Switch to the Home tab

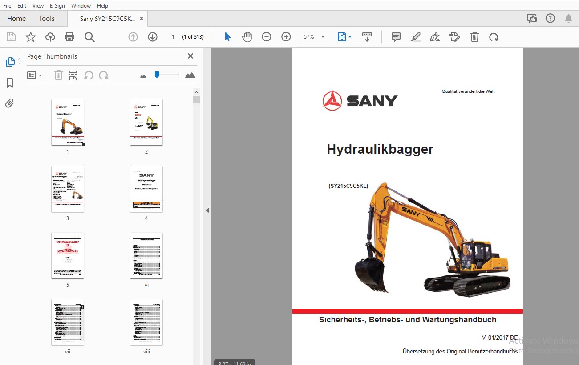(x=16, y=19)
